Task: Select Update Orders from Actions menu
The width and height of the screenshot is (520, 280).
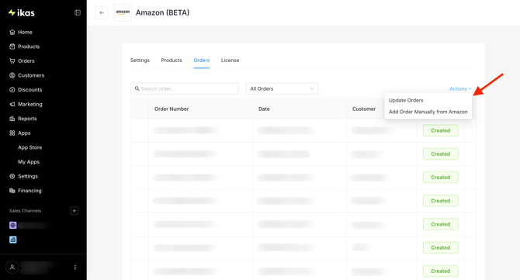Action: click(406, 100)
